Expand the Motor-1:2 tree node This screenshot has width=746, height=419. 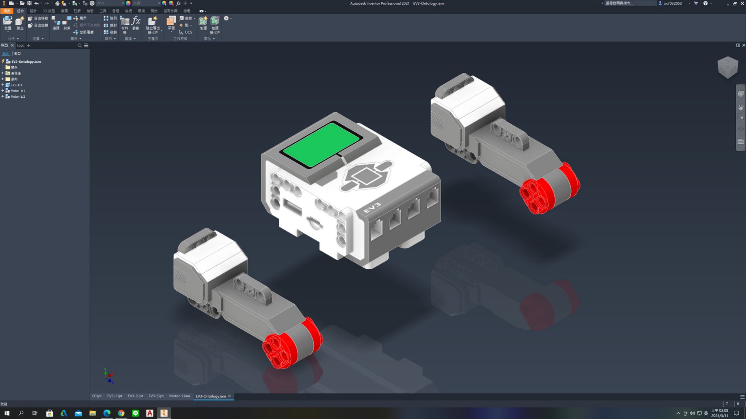coord(3,96)
